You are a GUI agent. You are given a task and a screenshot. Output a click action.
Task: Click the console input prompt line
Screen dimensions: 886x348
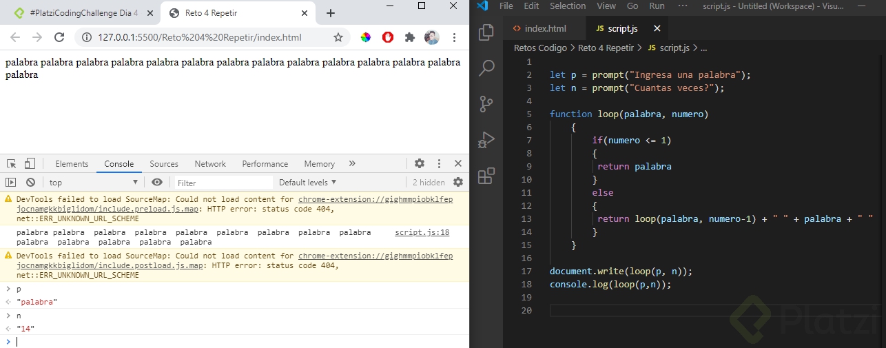(234, 341)
